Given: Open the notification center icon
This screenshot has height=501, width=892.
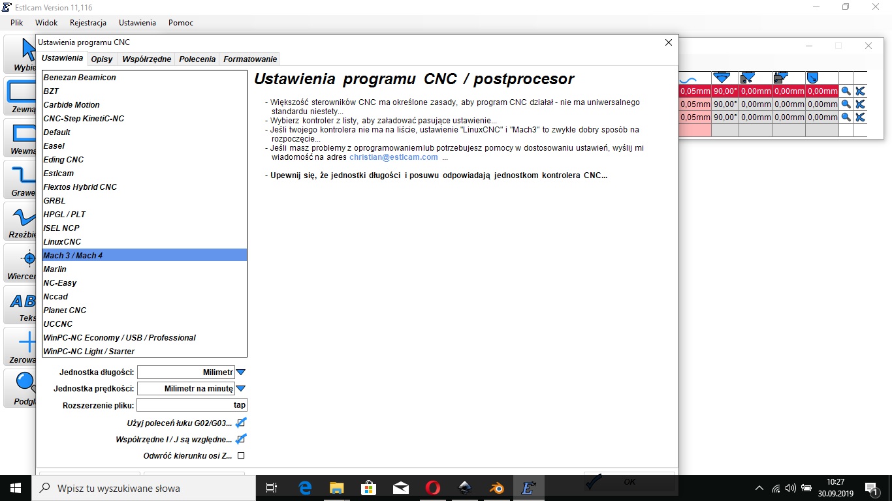Looking at the screenshot, I should 871,487.
